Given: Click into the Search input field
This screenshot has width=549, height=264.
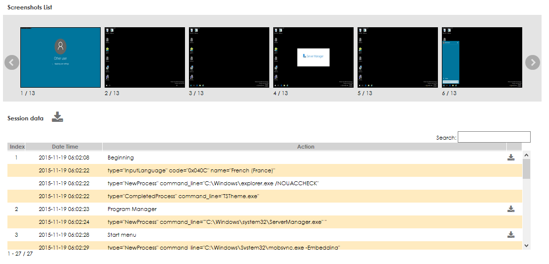Looking at the screenshot, I should click(493, 137).
